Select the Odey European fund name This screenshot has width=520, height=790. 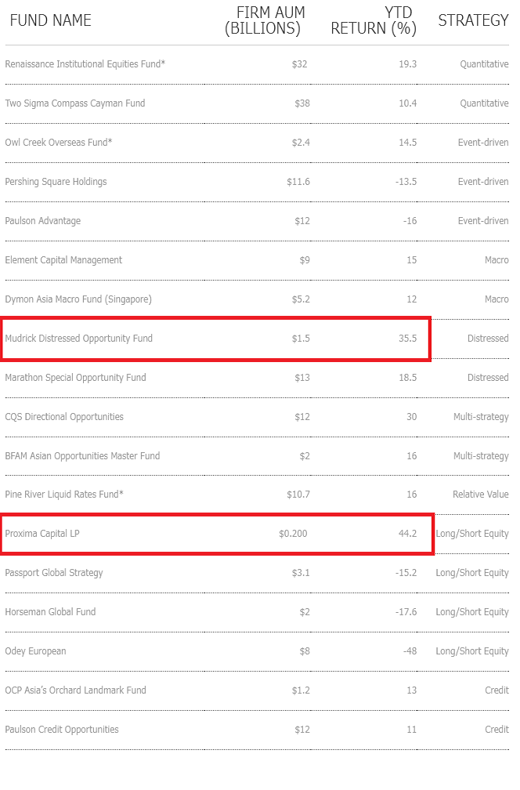[36, 651]
